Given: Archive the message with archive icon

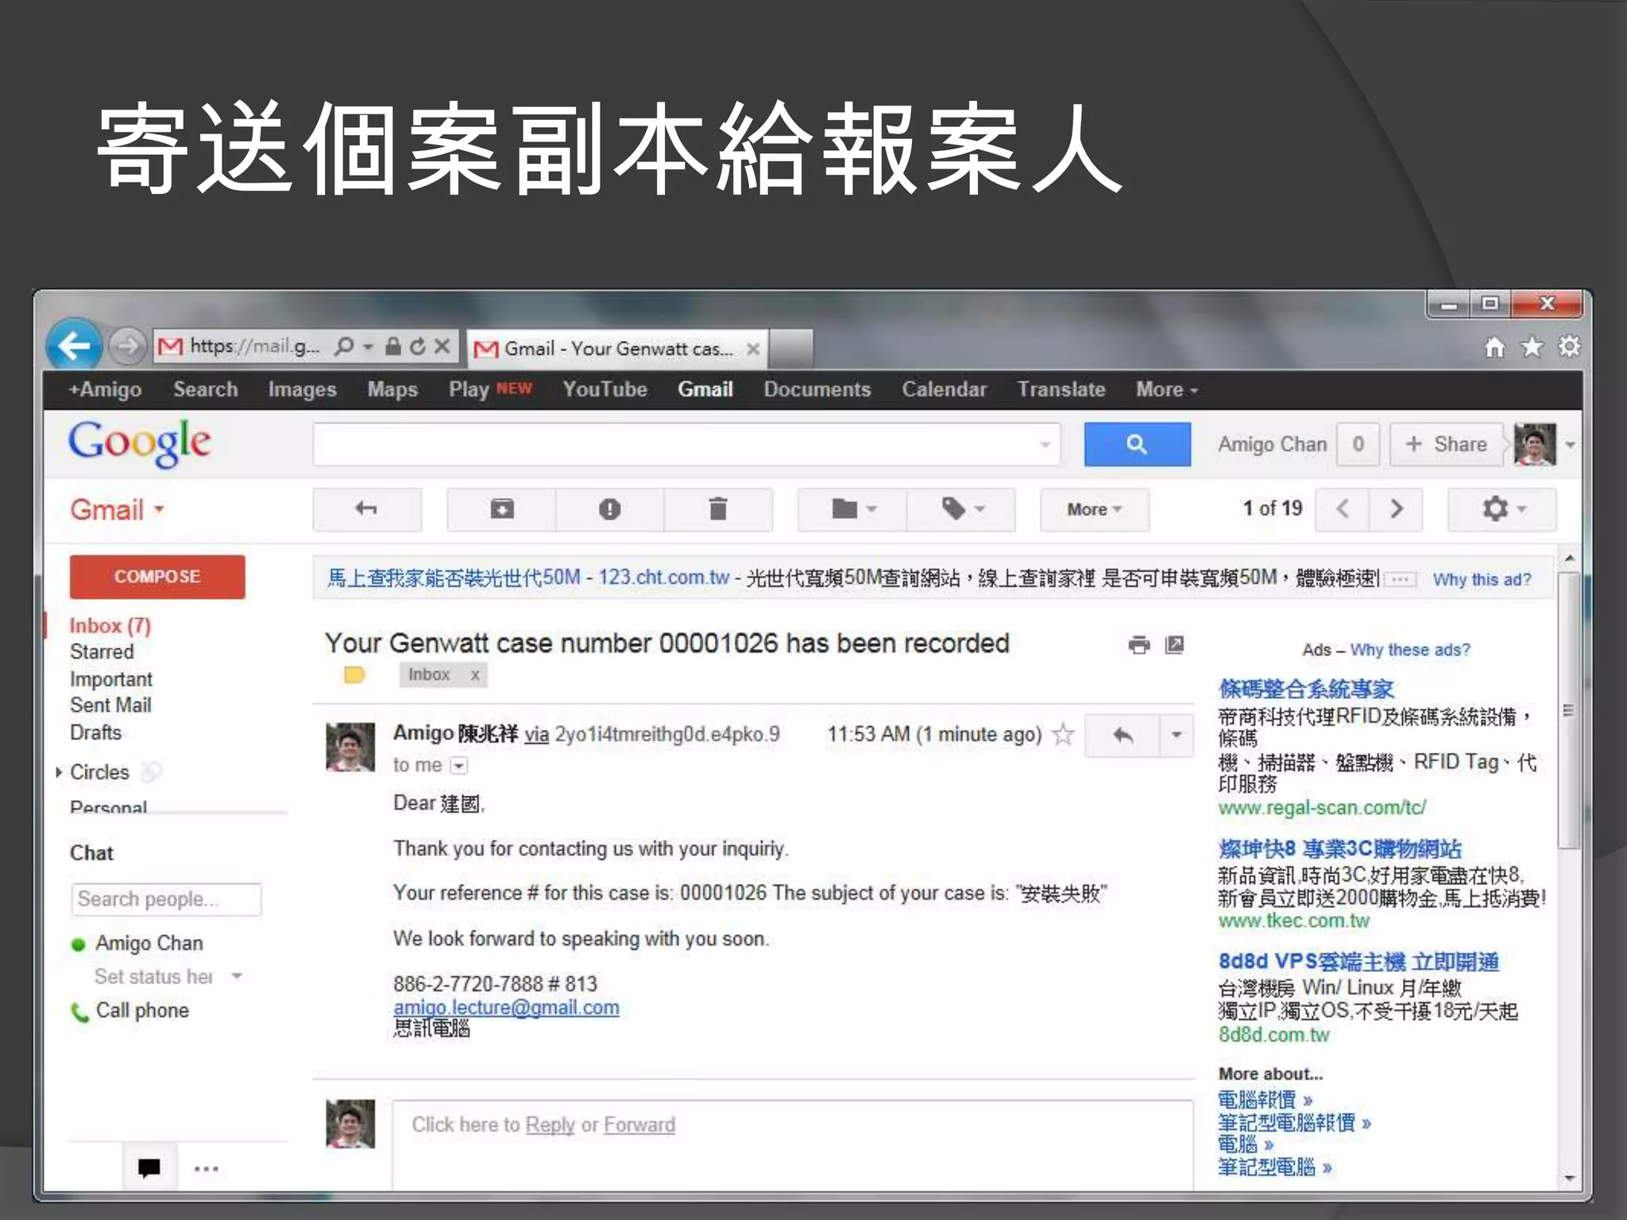Looking at the screenshot, I should coord(501,509).
